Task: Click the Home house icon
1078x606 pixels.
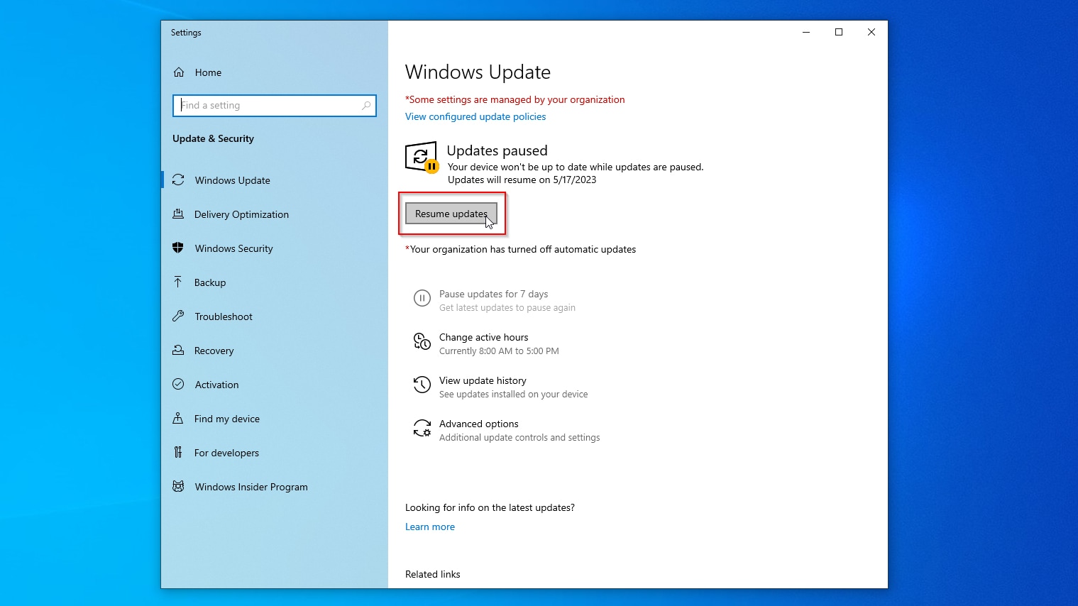Action: click(x=179, y=72)
